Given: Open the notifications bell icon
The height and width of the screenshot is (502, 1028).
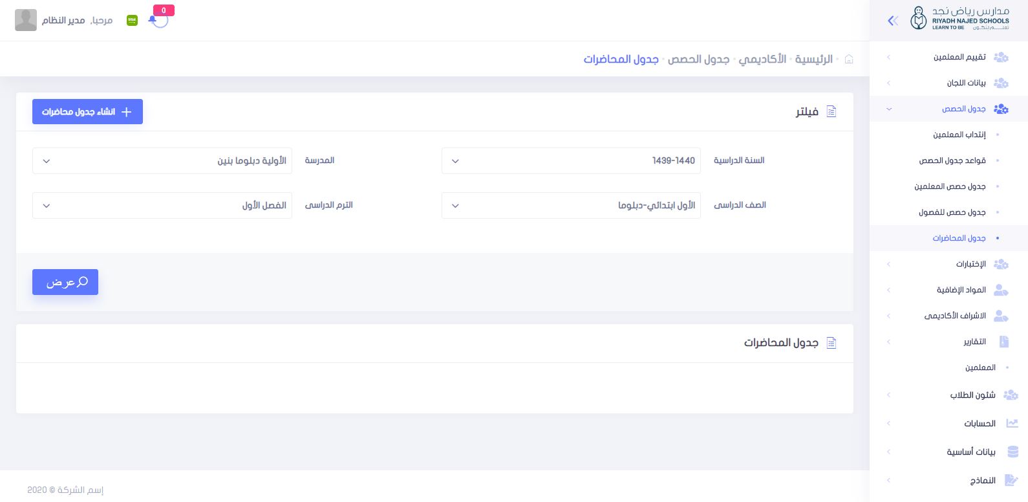Looking at the screenshot, I should [153, 20].
